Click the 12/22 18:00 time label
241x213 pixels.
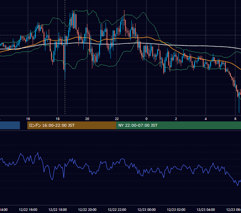coord(58,209)
